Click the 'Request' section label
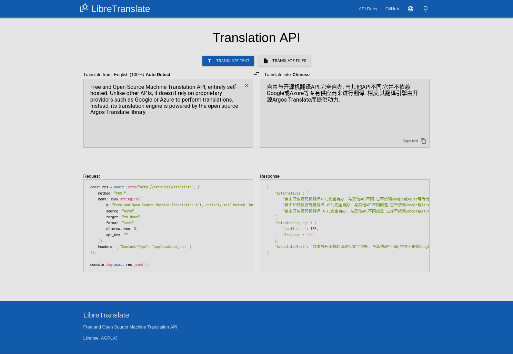 pos(91,176)
